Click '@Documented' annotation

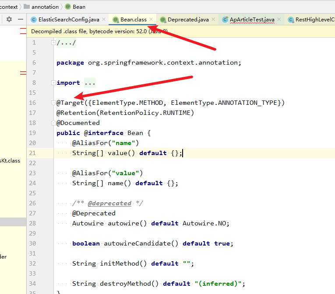pos(78,123)
